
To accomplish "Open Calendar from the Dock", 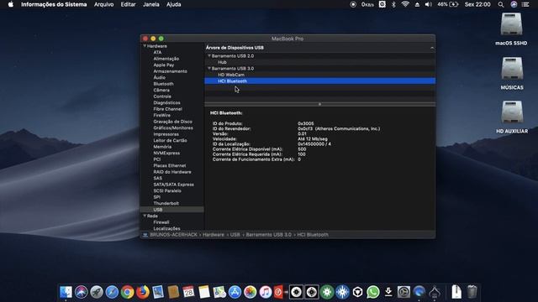I will click(188, 292).
